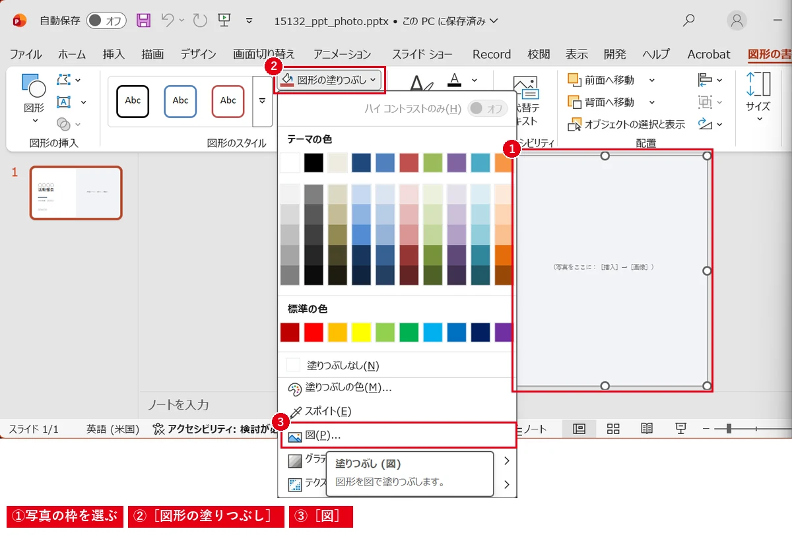This screenshot has width=792, height=535.
Task: Open 前面へ移動 dropdown arrow
Action: (652, 80)
